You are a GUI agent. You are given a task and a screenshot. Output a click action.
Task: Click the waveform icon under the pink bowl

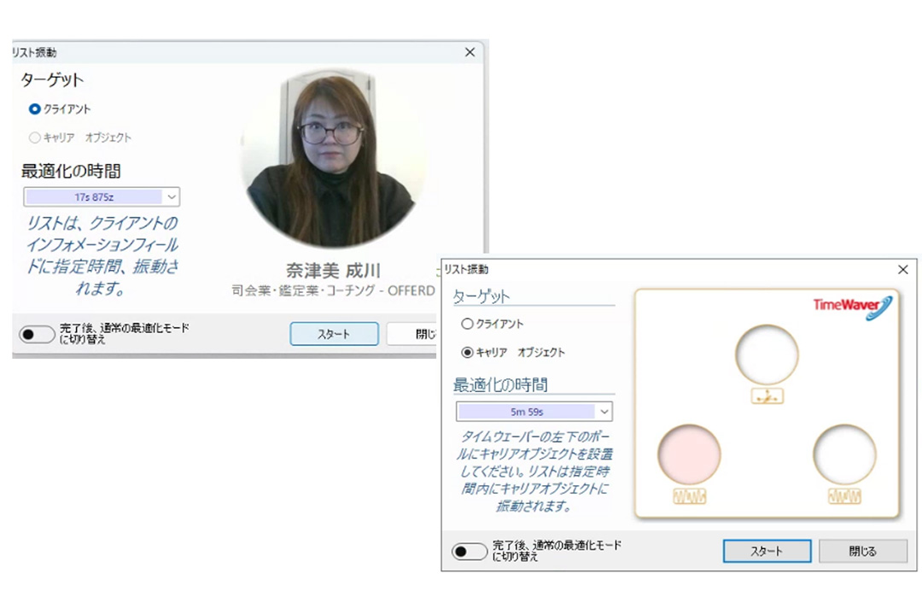tap(689, 496)
